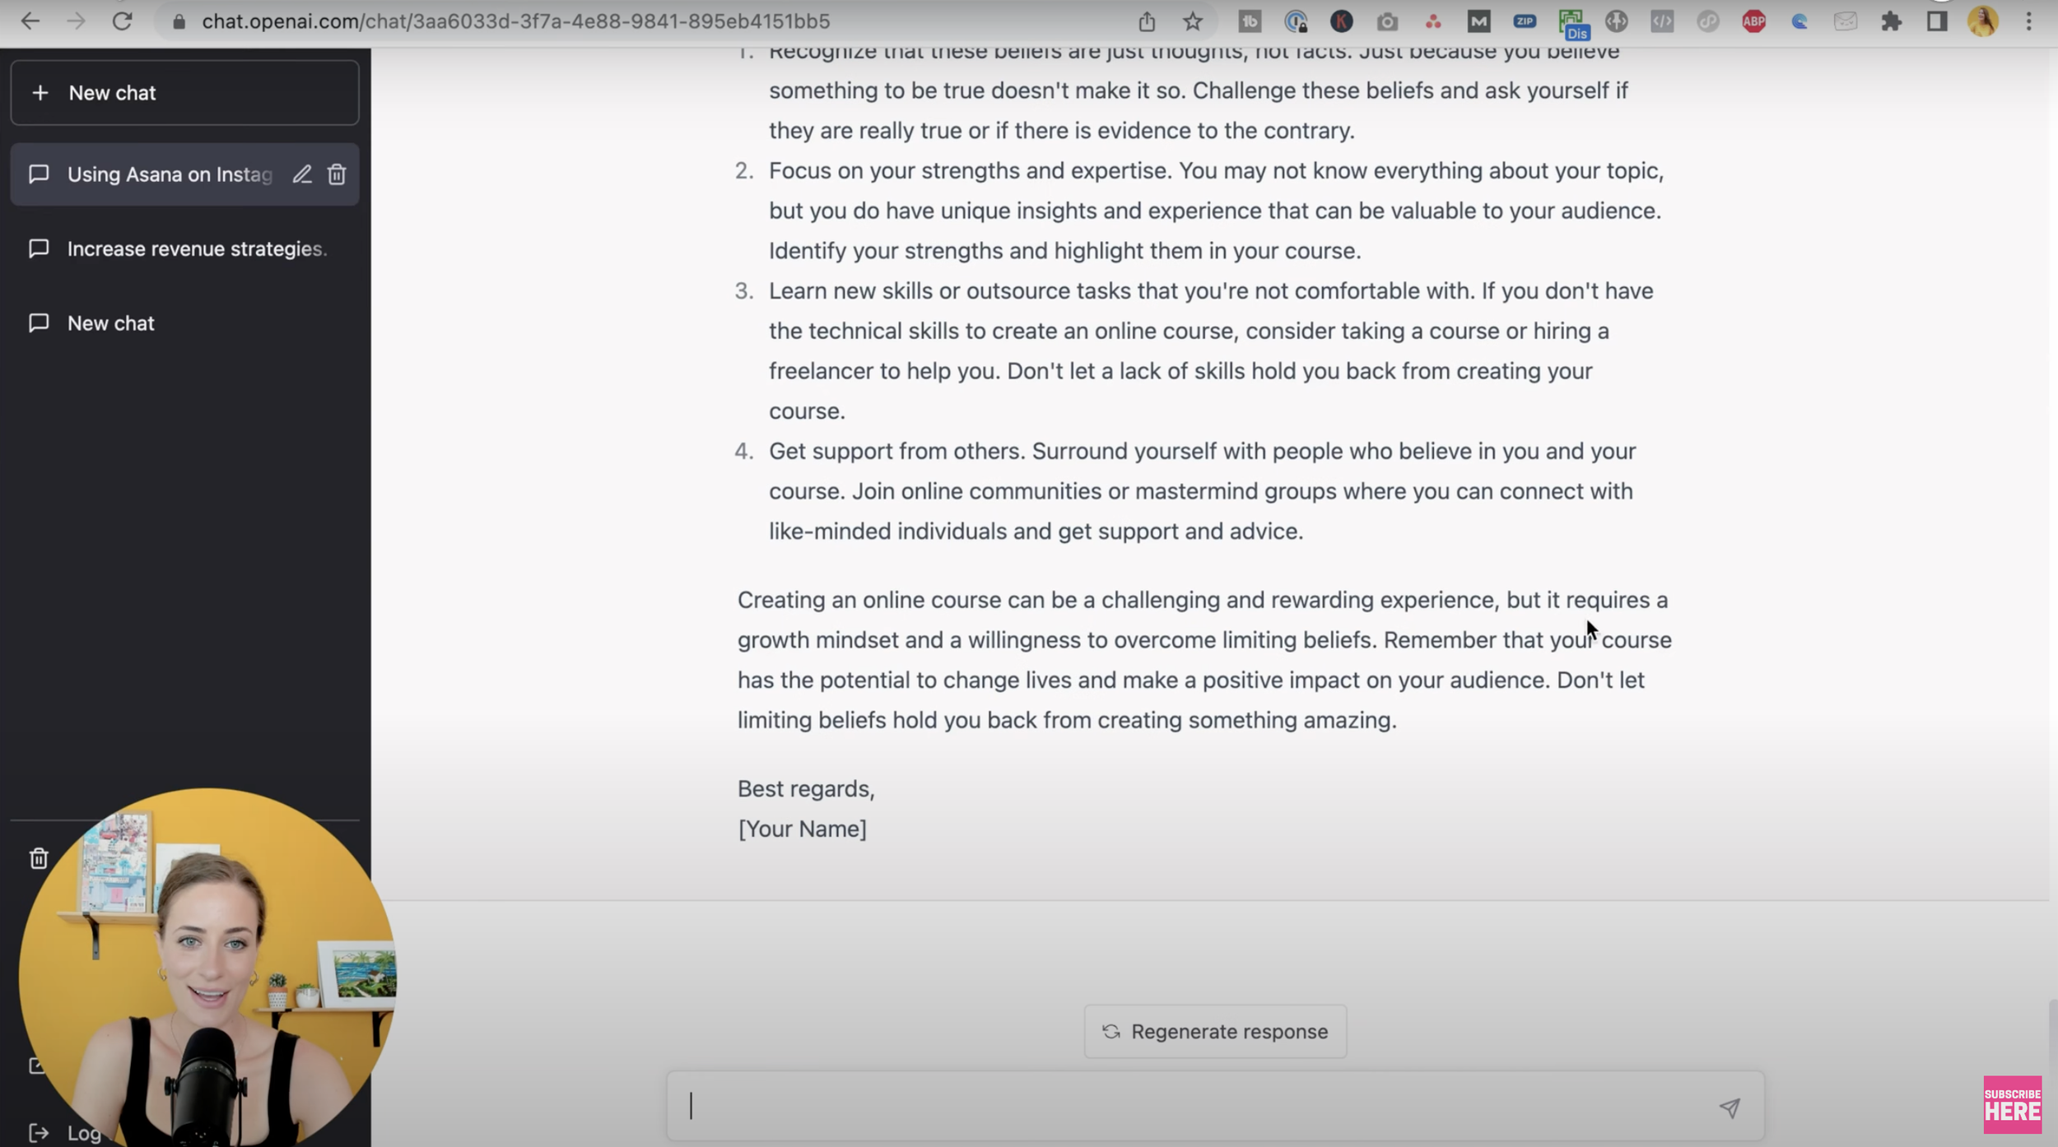This screenshot has width=2058, height=1147.
Task: Click "Creating an online course can be" paragraph
Action: pyautogui.click(x=1204, y=660)
